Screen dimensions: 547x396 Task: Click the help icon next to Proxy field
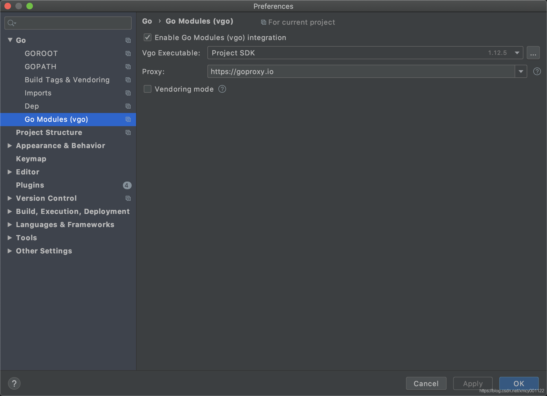pos(537,72)
